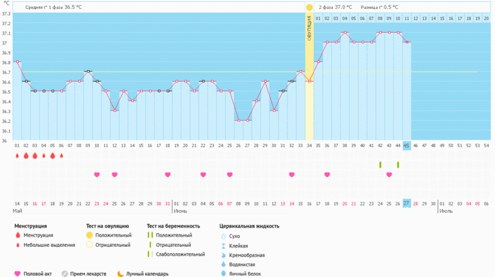Click the green pregnancy test mark on June 26
The width and height of the screenshot is (495, 277).
(x=398, y=165)
